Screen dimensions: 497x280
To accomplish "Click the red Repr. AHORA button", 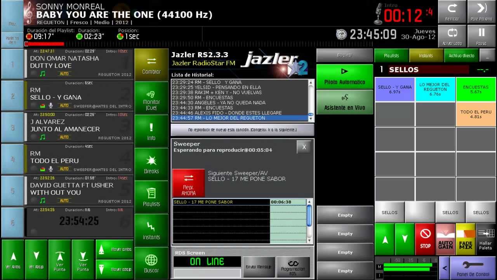I will (189, 183).
